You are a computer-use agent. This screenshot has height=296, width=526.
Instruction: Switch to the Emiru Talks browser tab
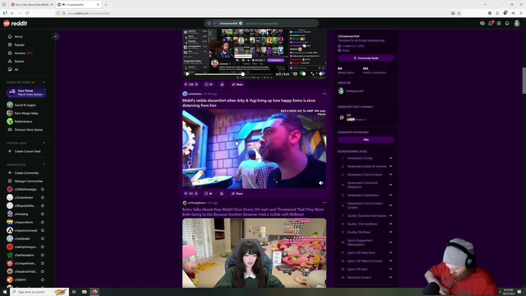point(31,5)
